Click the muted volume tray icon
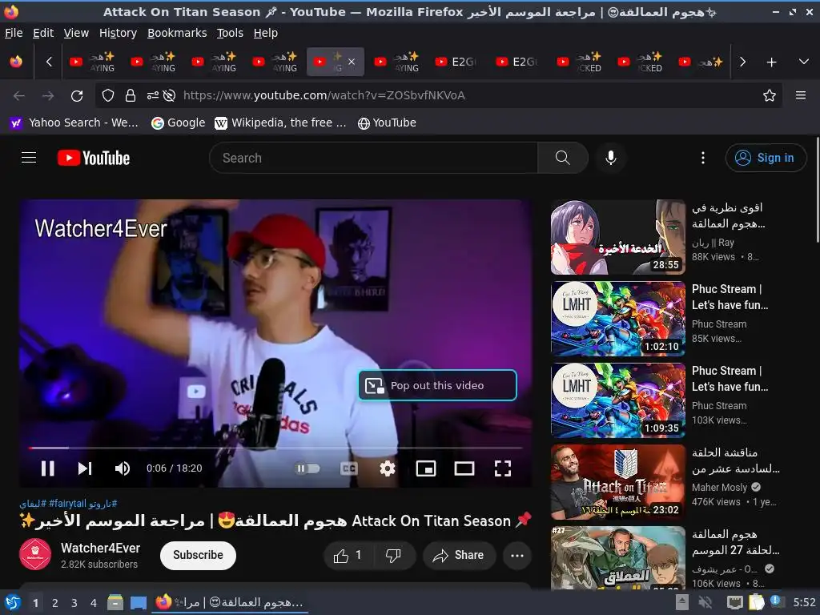Image resolution: width=820 pixels, height=615 pixels. point(705,602)
